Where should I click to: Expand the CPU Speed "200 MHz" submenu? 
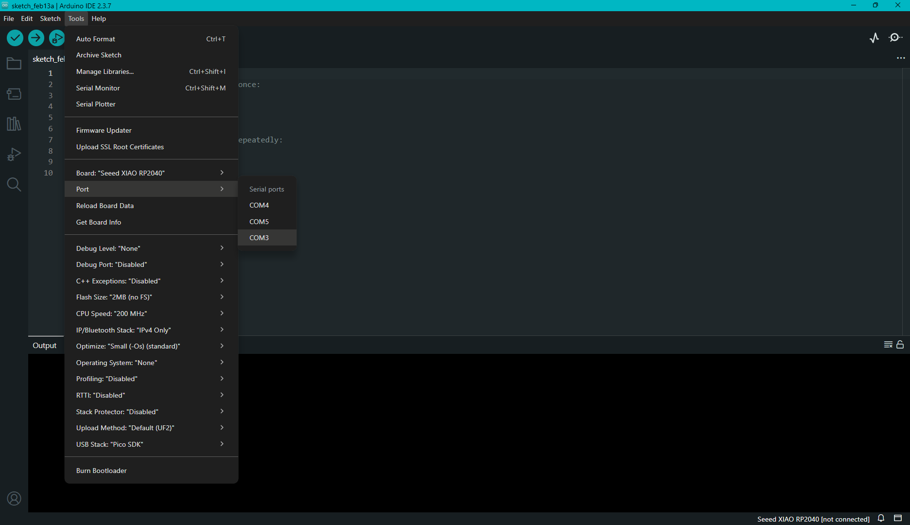click(x=151, y=314)
